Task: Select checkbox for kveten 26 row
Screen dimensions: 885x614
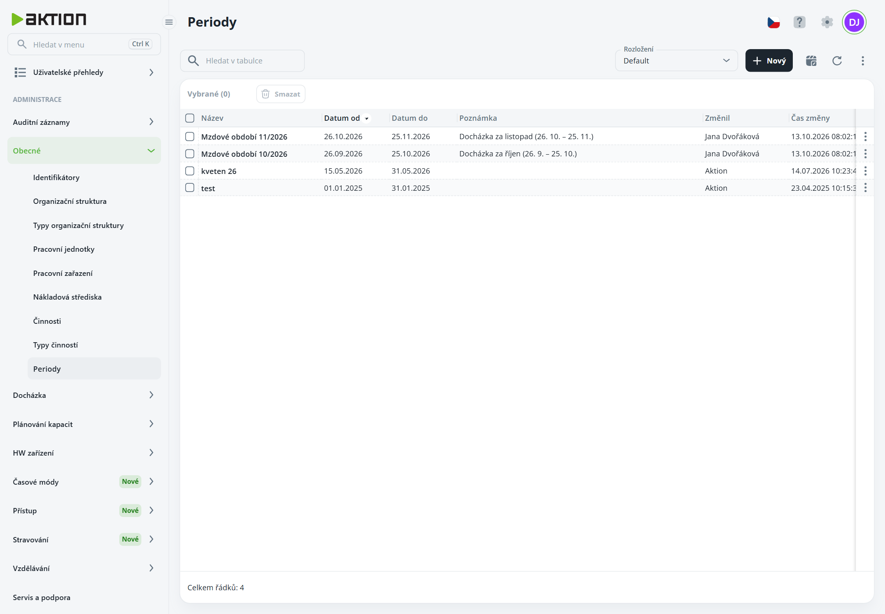Action: click(190, 171)
